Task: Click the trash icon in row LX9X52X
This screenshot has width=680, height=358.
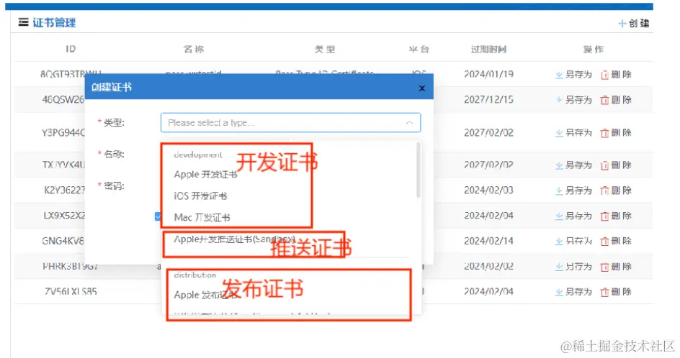Action: tap(604, 216)
